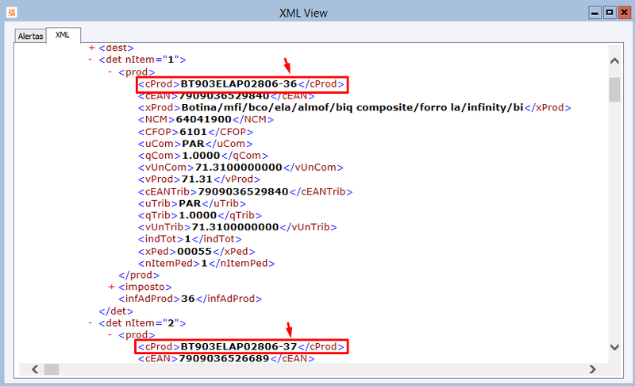The height and width of the screenshot is (386, 635).
Task: Click the vertical scrollbar up arrow
Action: pos(614,60)
